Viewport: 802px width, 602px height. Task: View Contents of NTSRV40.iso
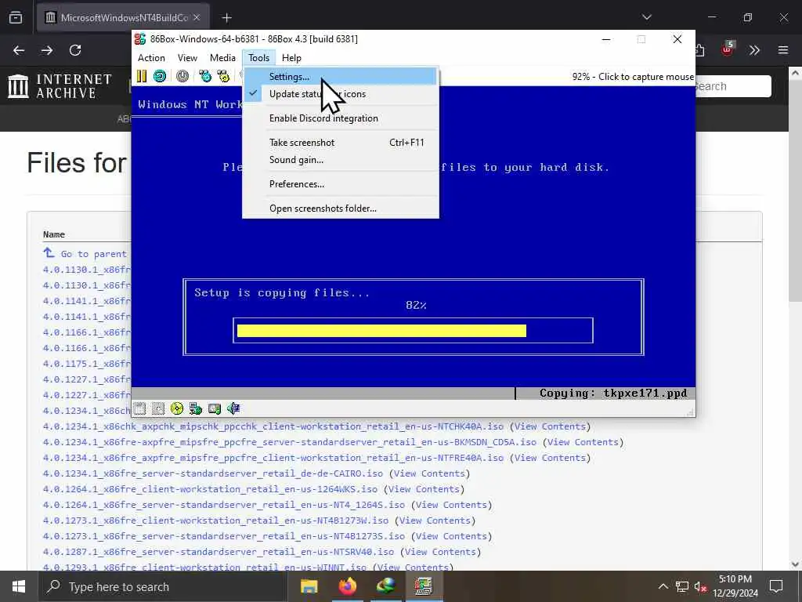(x=440, y=552)
